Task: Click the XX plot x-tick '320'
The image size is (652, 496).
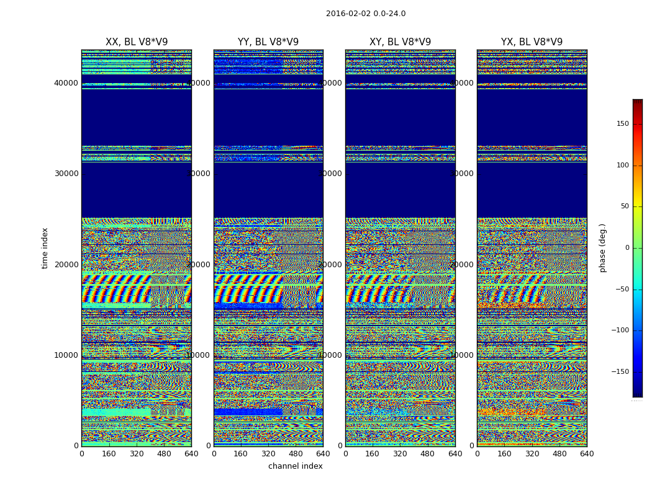Action: tap(137, 454)
